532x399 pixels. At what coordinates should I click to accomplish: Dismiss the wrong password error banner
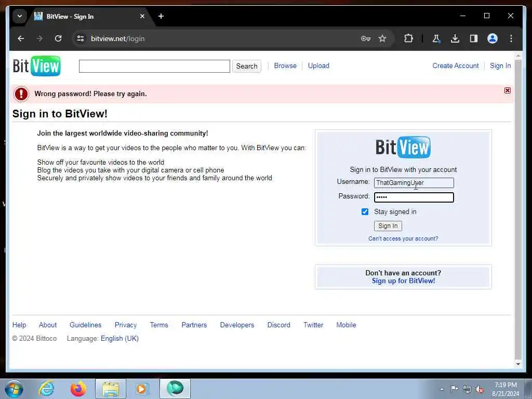(x=507, y=90)
